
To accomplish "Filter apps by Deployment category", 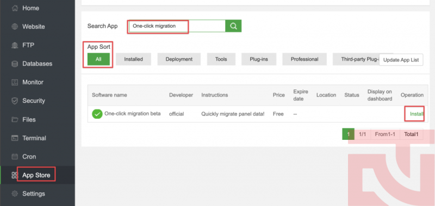I will [x=179, y=59].
